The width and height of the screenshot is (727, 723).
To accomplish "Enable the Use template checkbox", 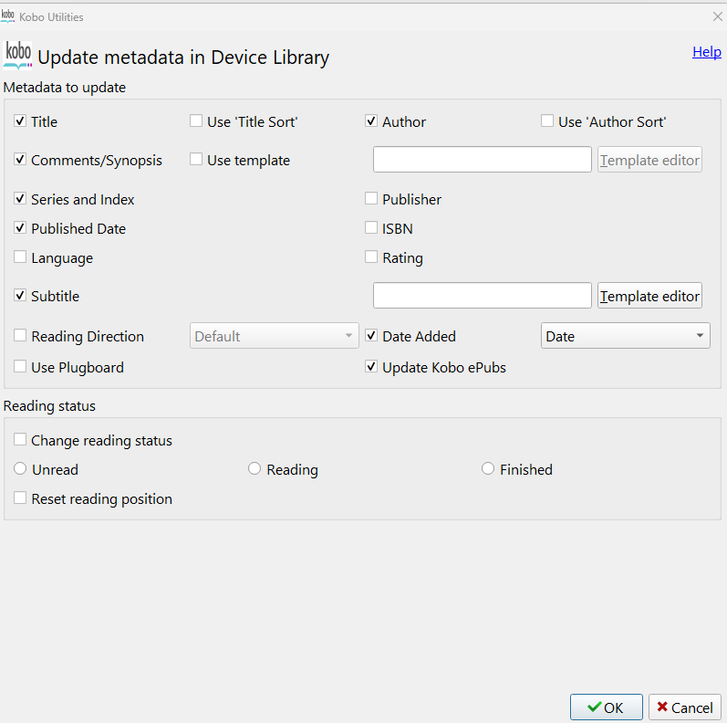I will click(x=196, y=160).
